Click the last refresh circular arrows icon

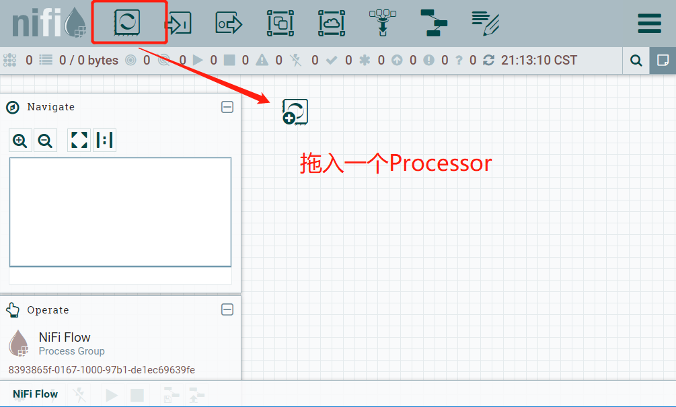coord(488,60)
